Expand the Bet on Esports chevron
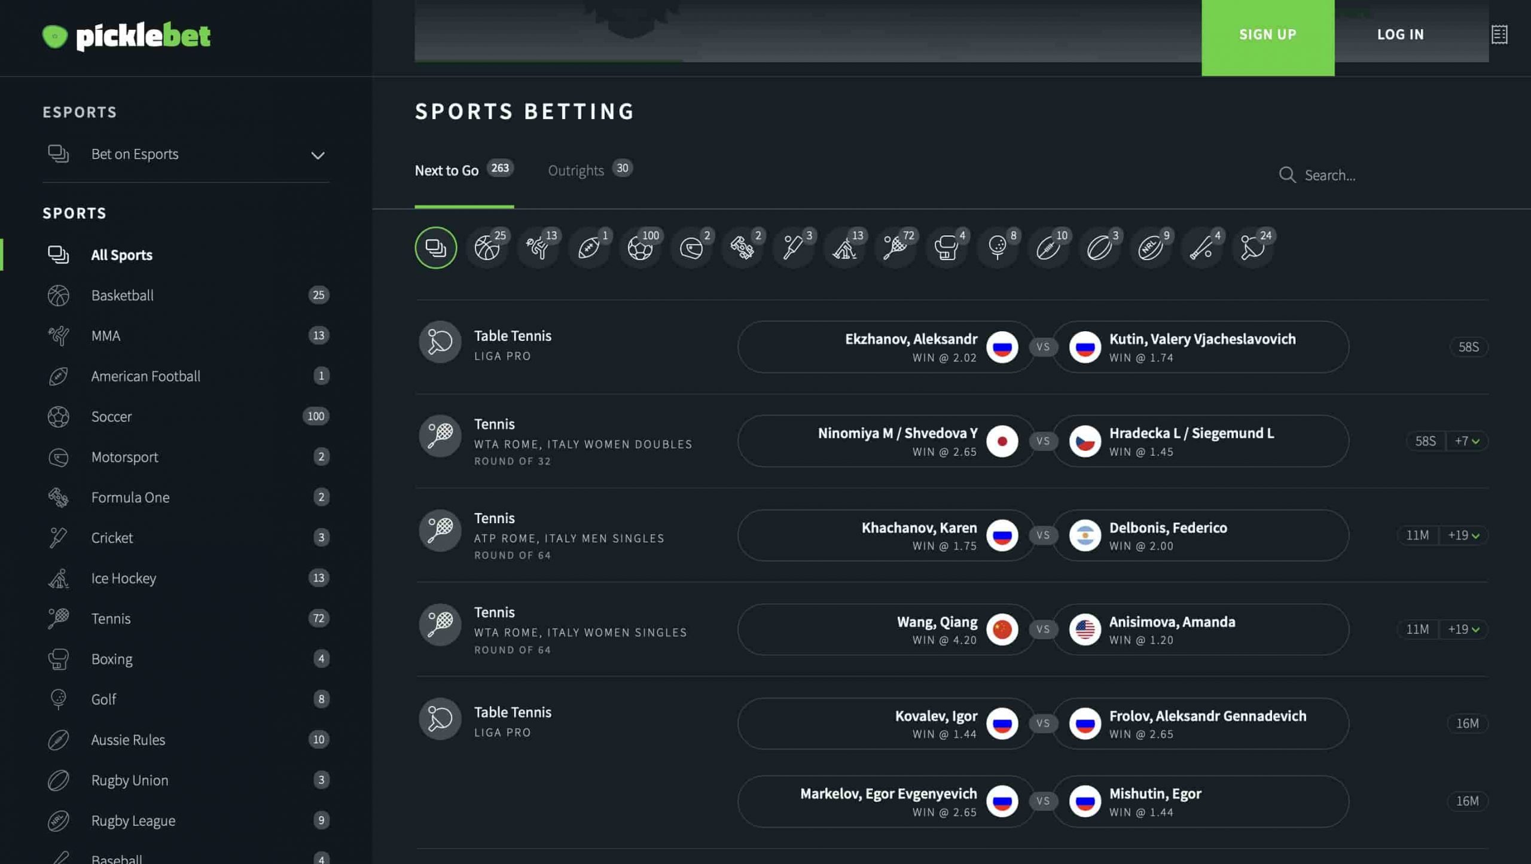The width and height of the screenshot is (1531, 864). point(318,155)
